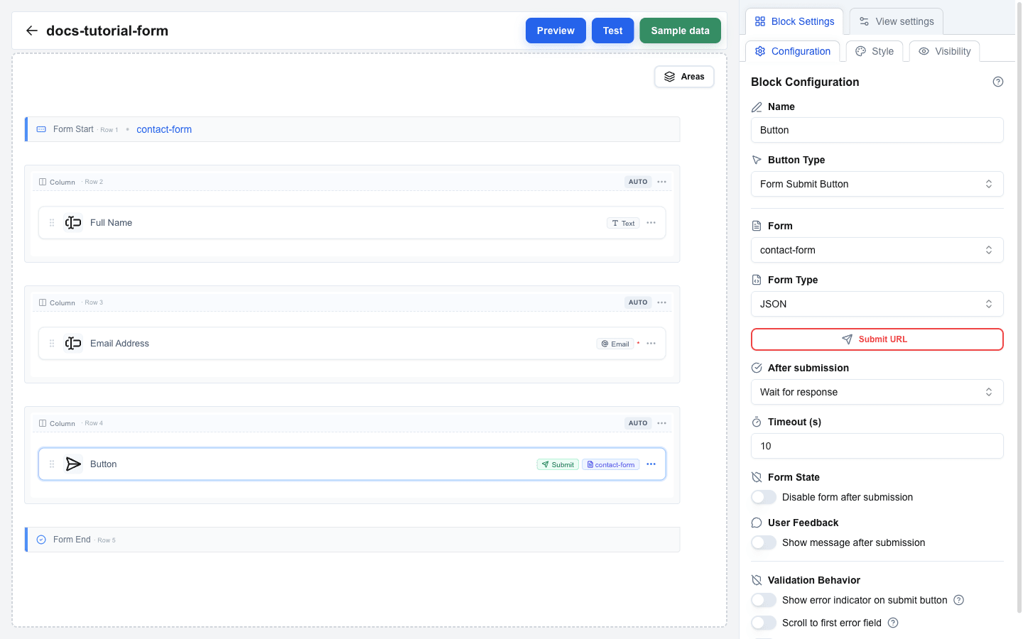The width and height of the screenshot is (1023, 639).
Task: Grab the Button block drag handle
Action: (52, 464)
